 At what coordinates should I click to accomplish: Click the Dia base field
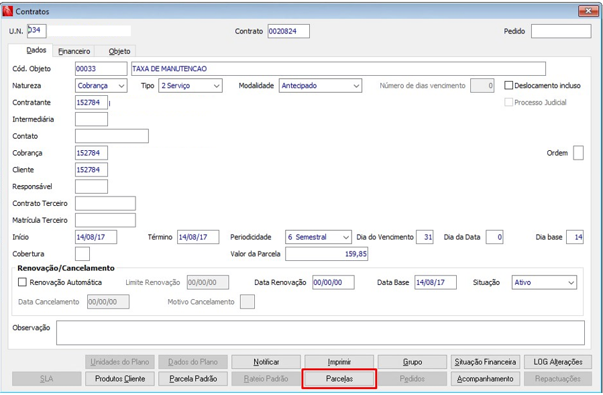click(x=575, y=237)
